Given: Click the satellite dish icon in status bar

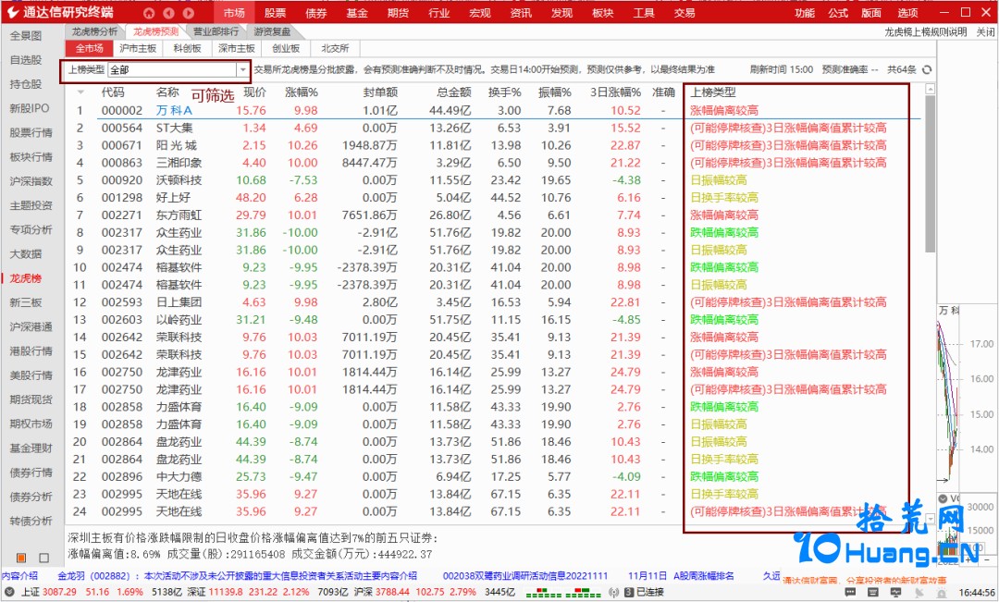Looking at the screenshot, I should click(919, 593).
